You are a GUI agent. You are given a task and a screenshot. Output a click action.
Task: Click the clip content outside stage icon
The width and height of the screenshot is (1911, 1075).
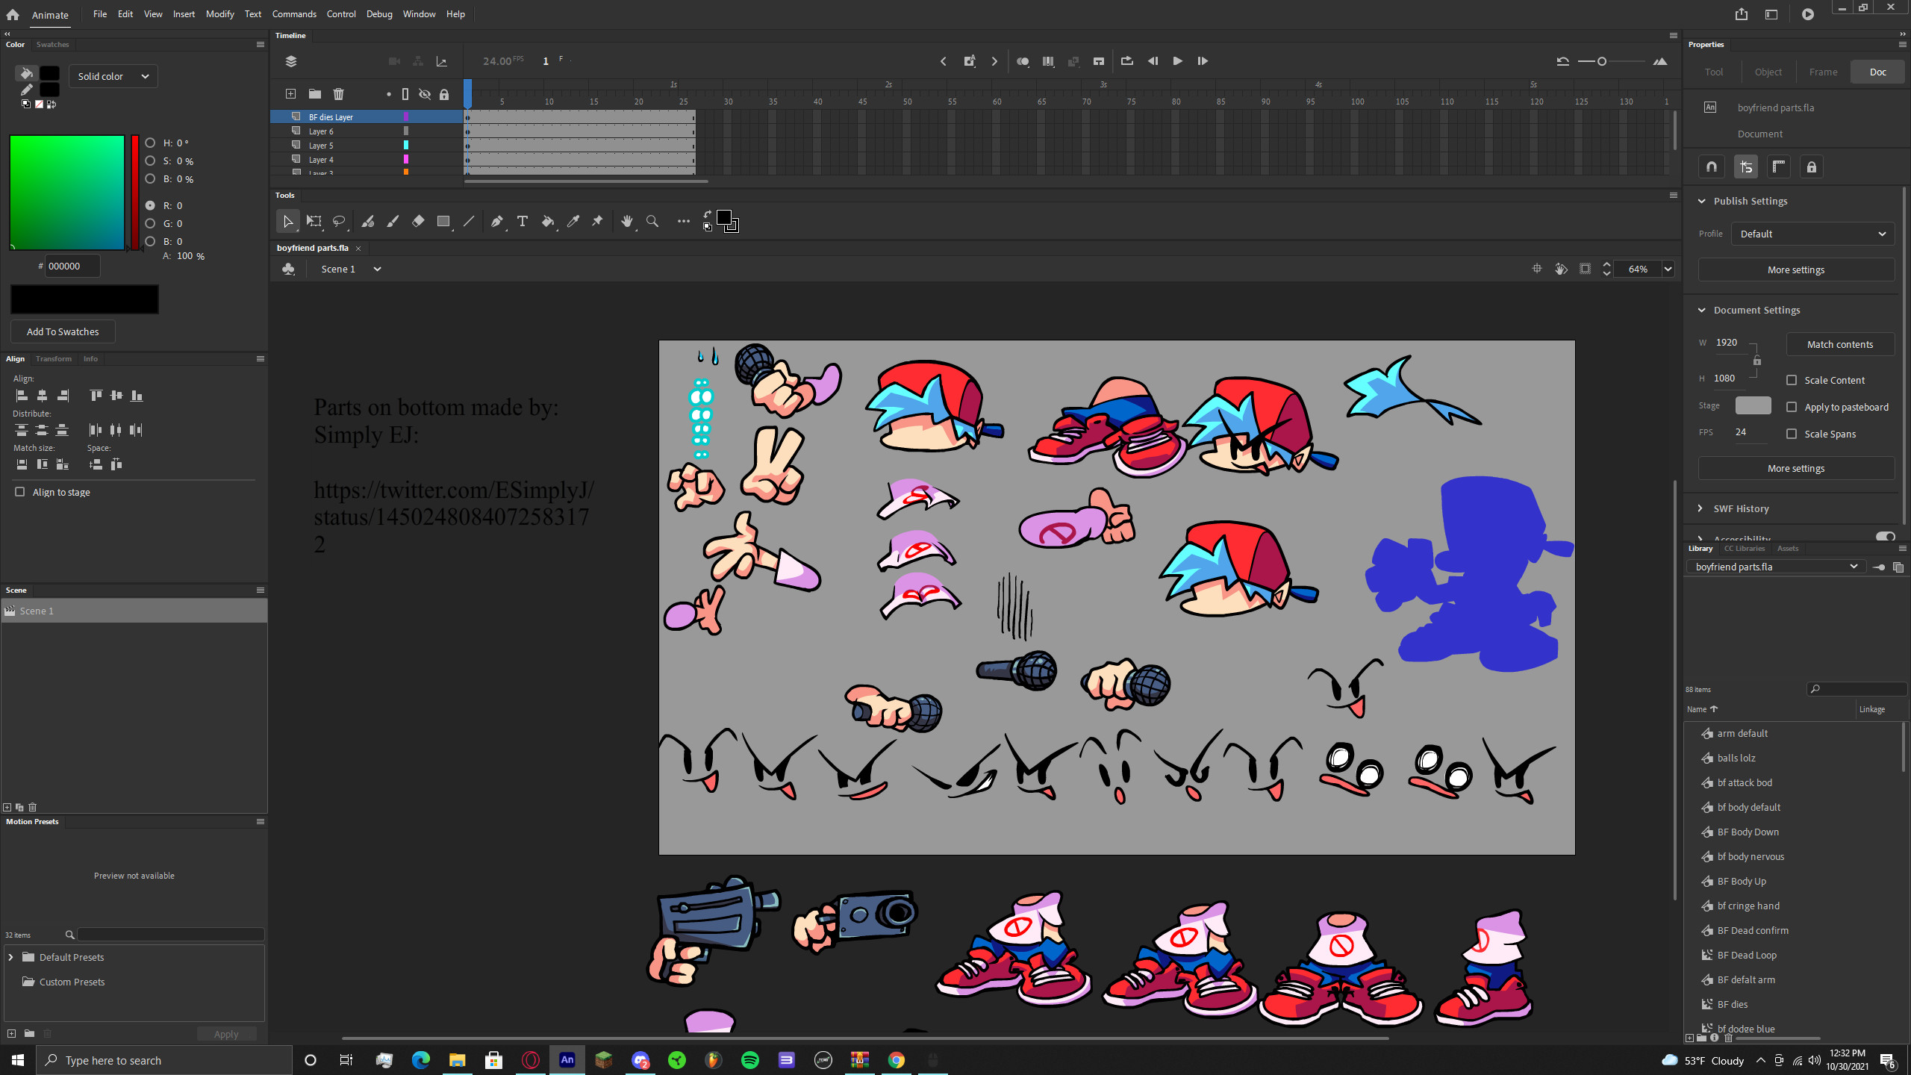point(1586,269)
